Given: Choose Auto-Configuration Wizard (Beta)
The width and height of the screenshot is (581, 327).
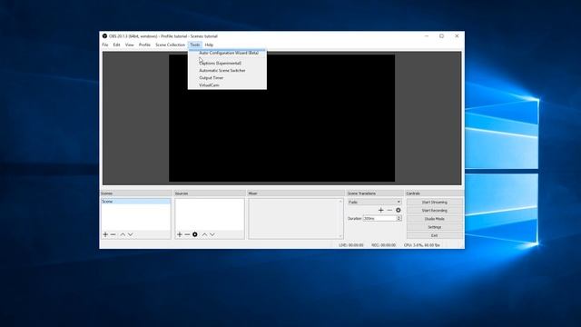Looking at the screenshot, I should tap(227, 53).
